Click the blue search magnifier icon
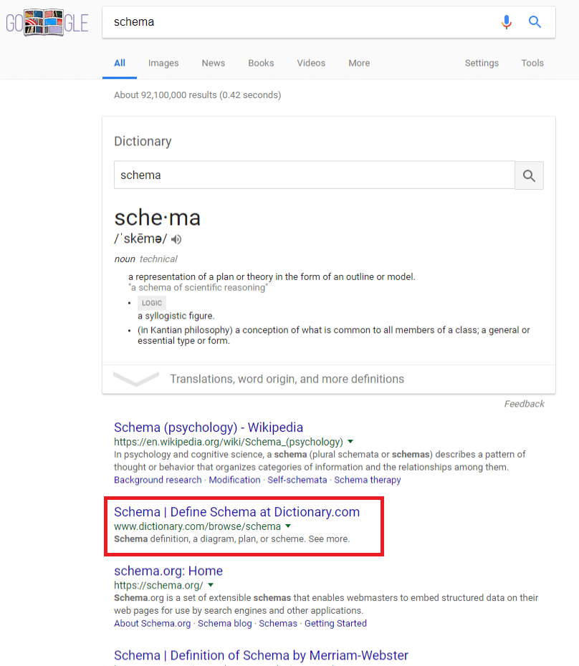 coord(535,22)
